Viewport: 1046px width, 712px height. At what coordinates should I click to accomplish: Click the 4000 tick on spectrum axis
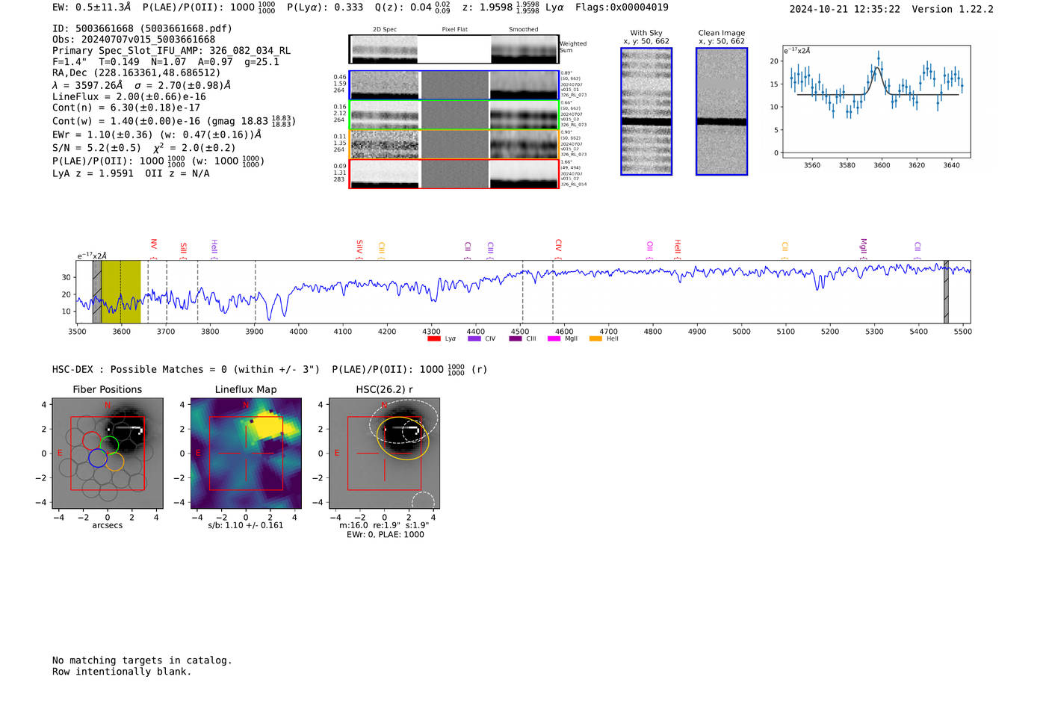point(299,332)
